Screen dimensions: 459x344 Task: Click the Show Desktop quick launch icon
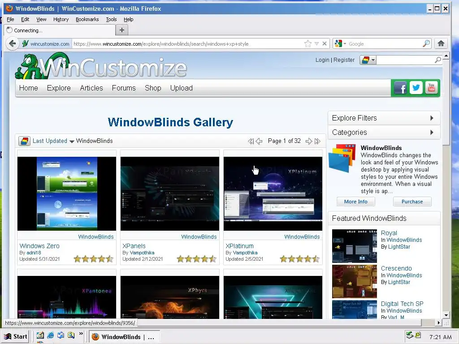[40, 335]
